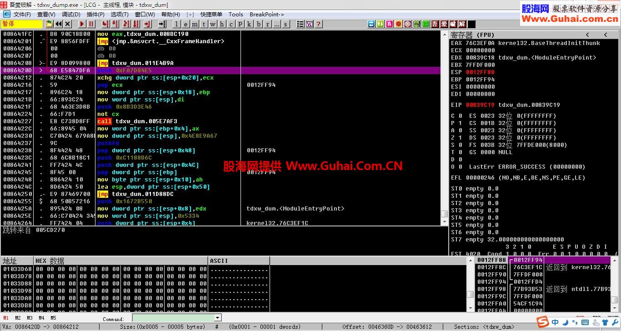This screenshot has height=331, width=621.
Task: Open References window with 'r' button
Action: pyautogui.click(x=267, y=24)
